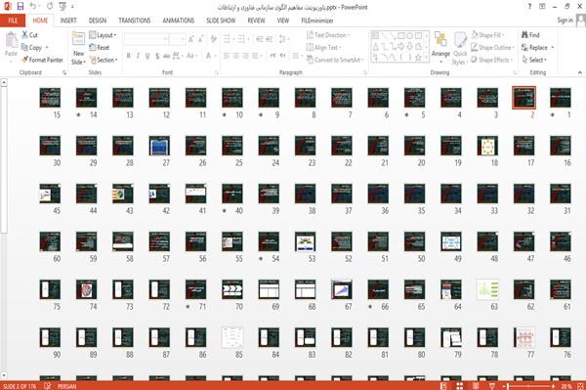Image resolution: width=586 pixels, height=390 pixels.
Task: Switch to the ANIMATIONS tab
Action: click(x=179, y=21)
